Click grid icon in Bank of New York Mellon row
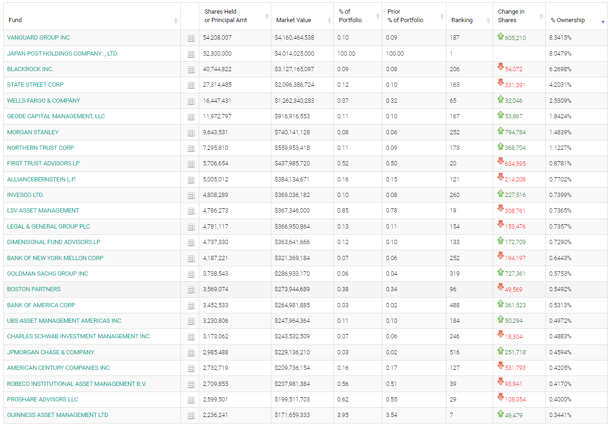This screenshot has height=425, width=608. tap(191, 259)
